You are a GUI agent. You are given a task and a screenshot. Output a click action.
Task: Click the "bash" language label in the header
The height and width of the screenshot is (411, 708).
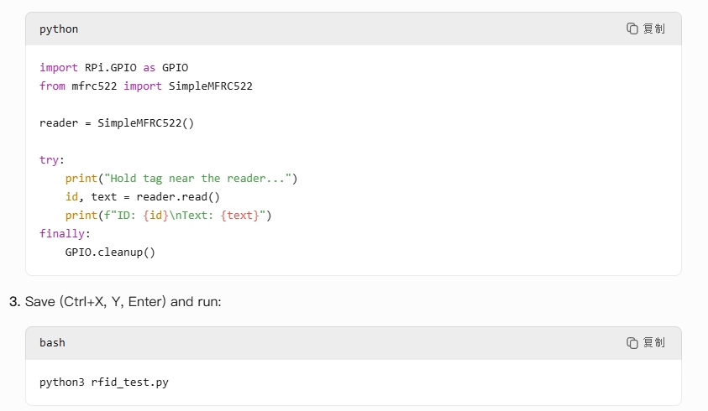coord(52,343)
